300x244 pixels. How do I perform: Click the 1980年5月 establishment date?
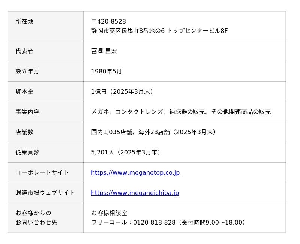106,71
